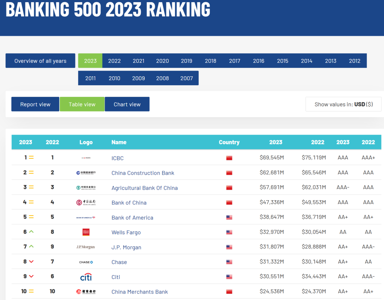Image resolution: width=384 pixels, height=300 pixels.
Task: Click the red down arrow beside rank 9
Action: point(31,276)
